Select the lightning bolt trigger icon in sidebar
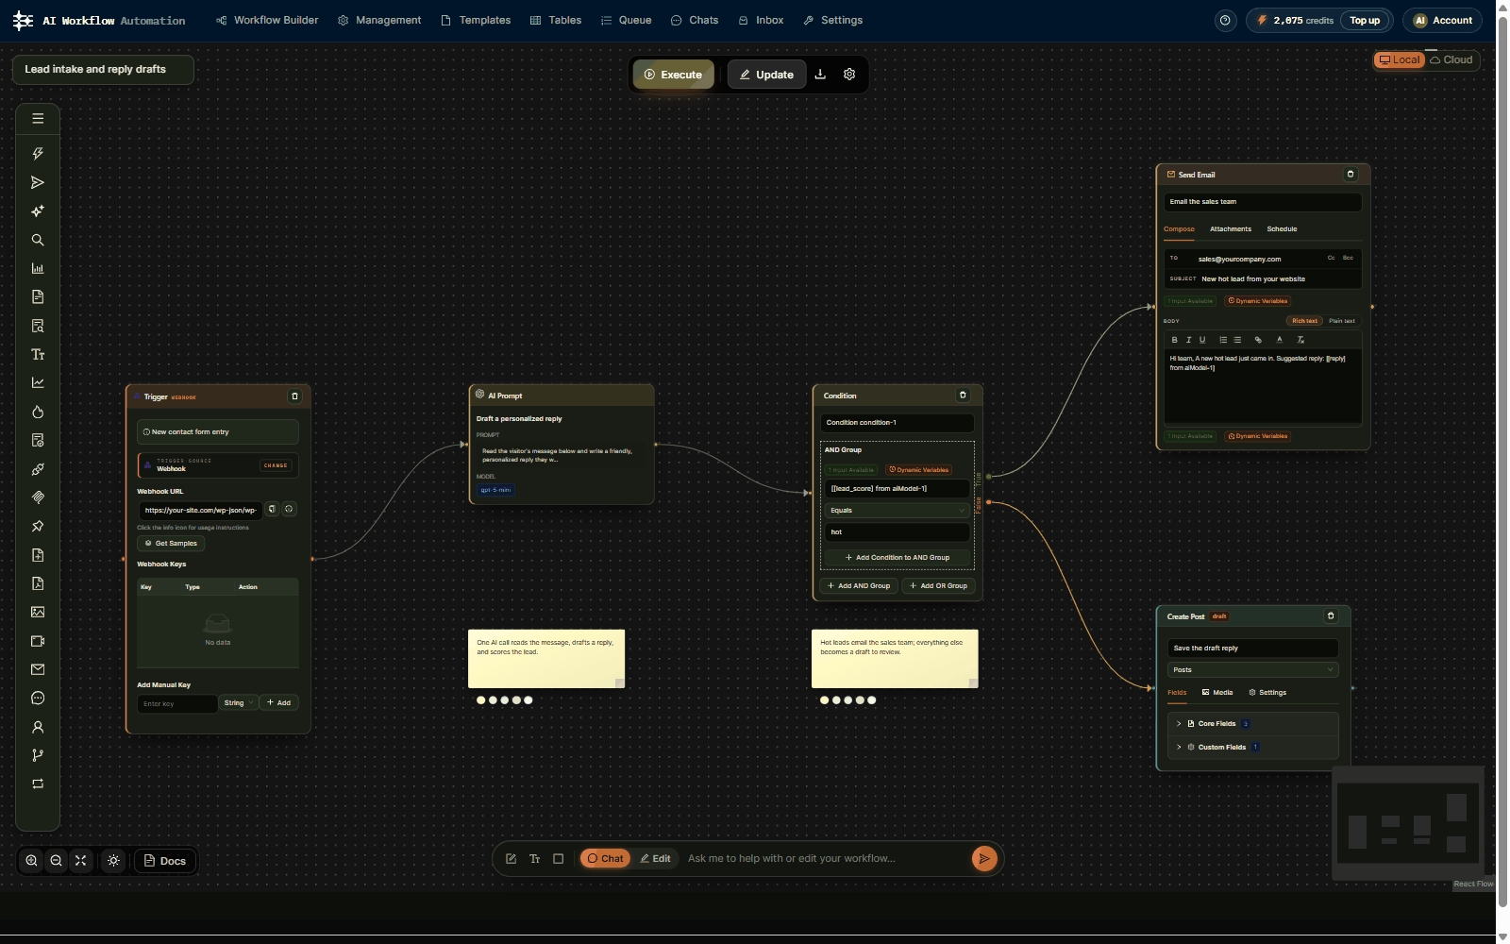 38,153
